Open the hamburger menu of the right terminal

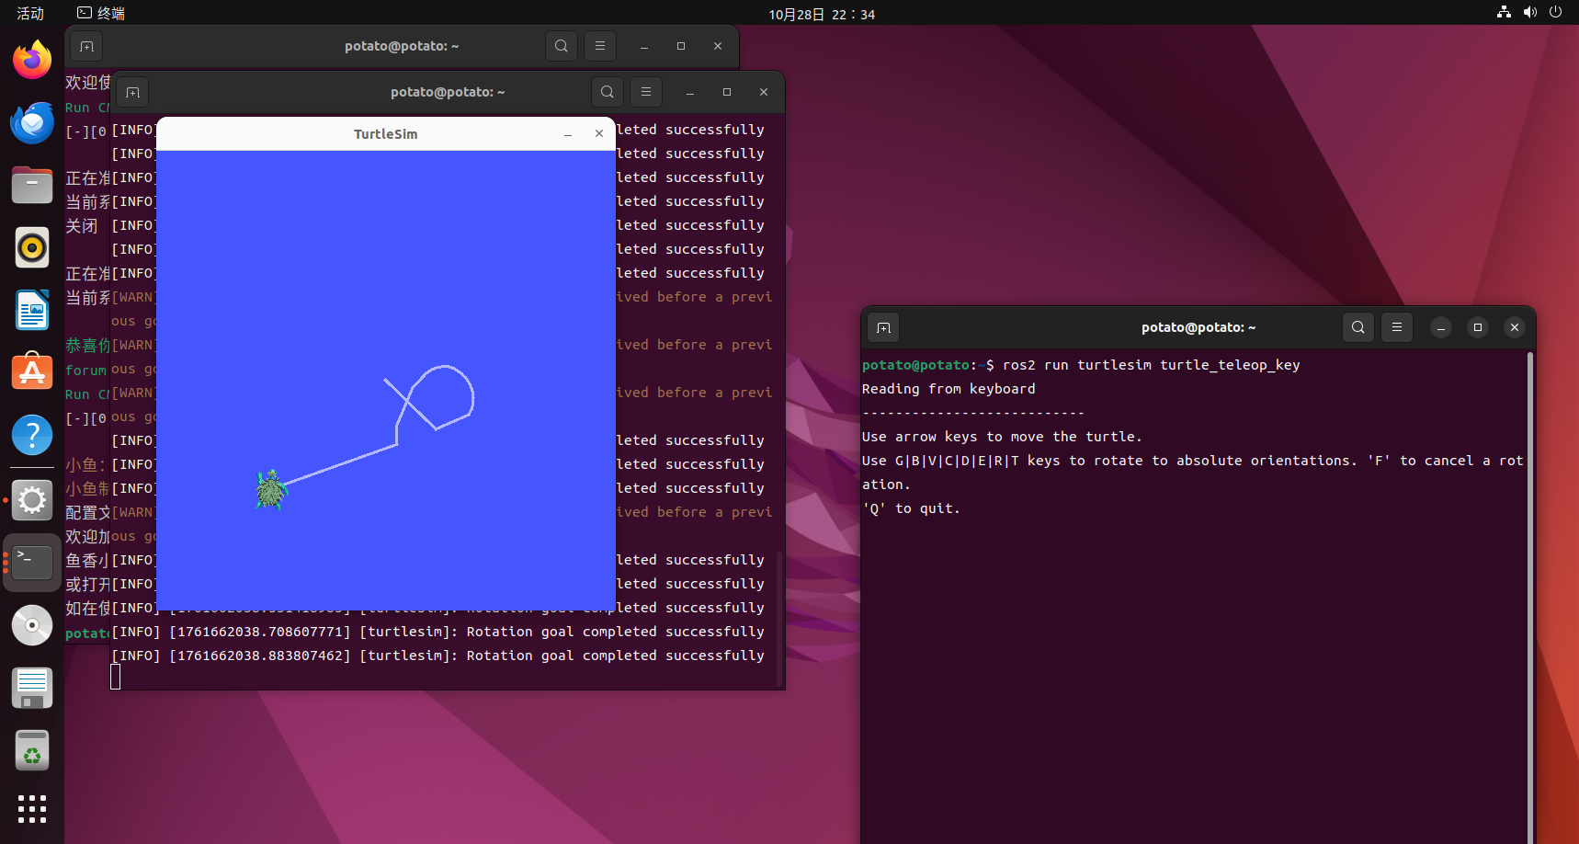[x=1396, y=327]
